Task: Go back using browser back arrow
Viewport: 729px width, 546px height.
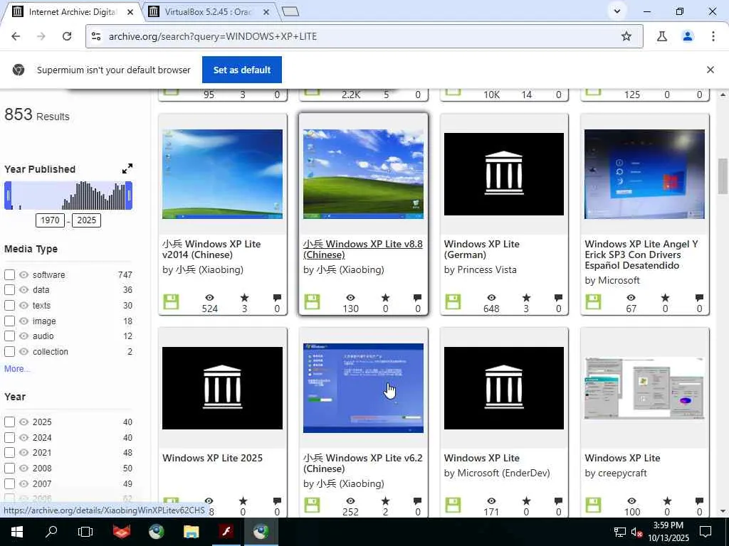Action: [x=16, y=36]
